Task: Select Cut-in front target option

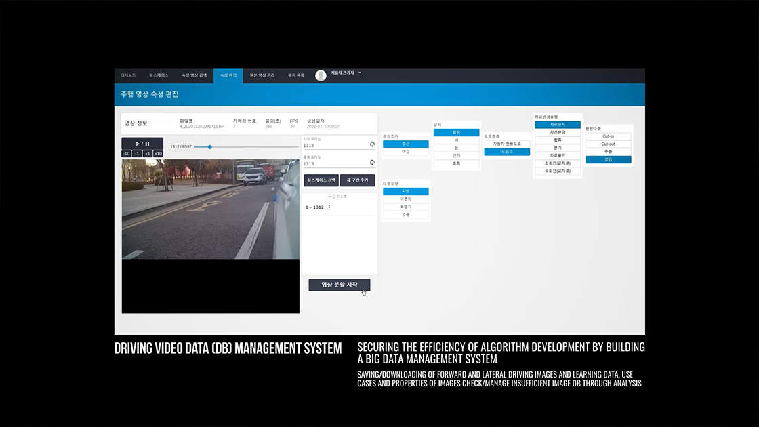Action: click(608, 136)
